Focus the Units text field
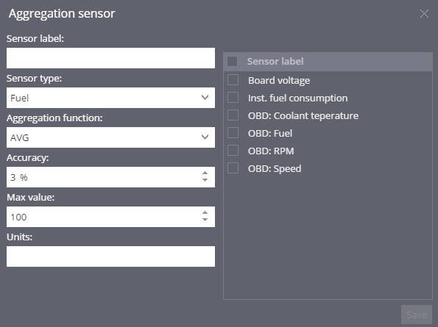The width and height of the screenshot is (438, 327). pos(110,256)
